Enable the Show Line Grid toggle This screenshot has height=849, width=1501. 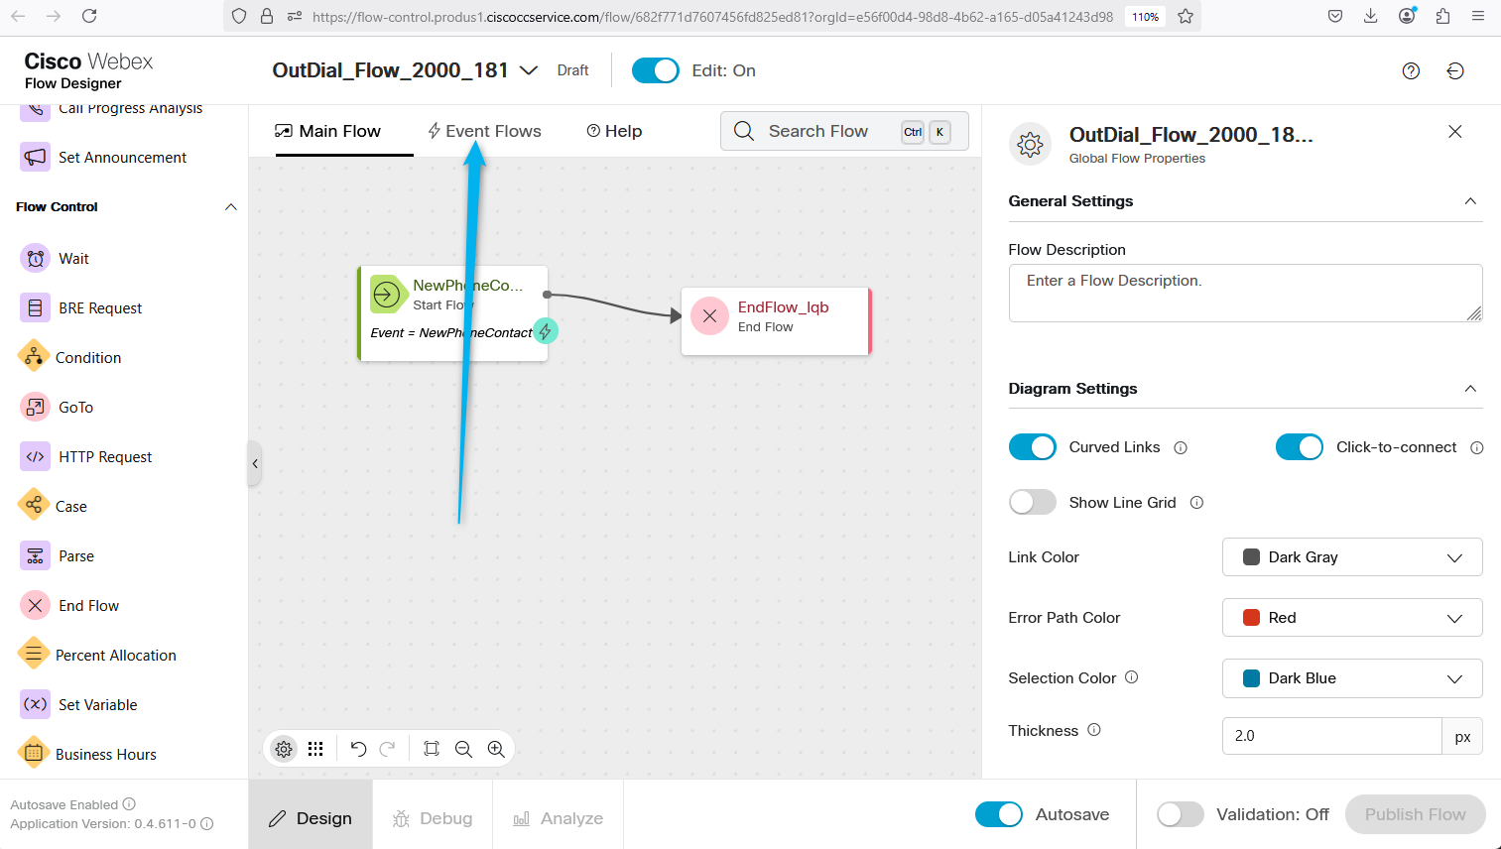click(x=1032, y=503)
